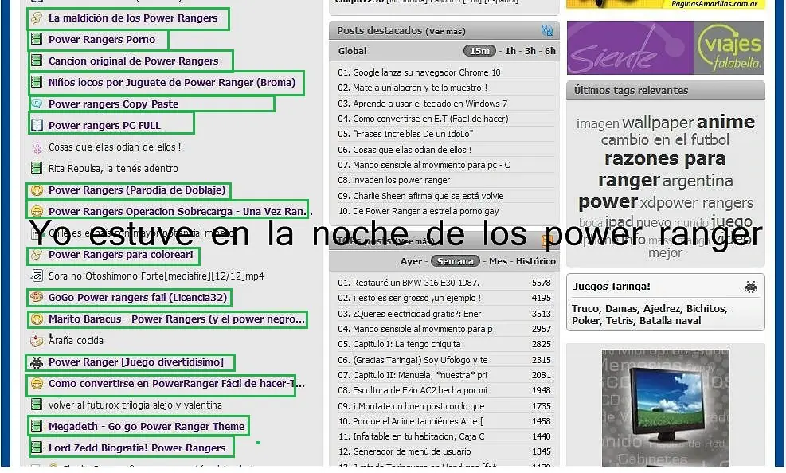This screenshot has width=786, height=473.
Task: Open post 'Power rangers PC FULL'
Action: pos(104,125)
